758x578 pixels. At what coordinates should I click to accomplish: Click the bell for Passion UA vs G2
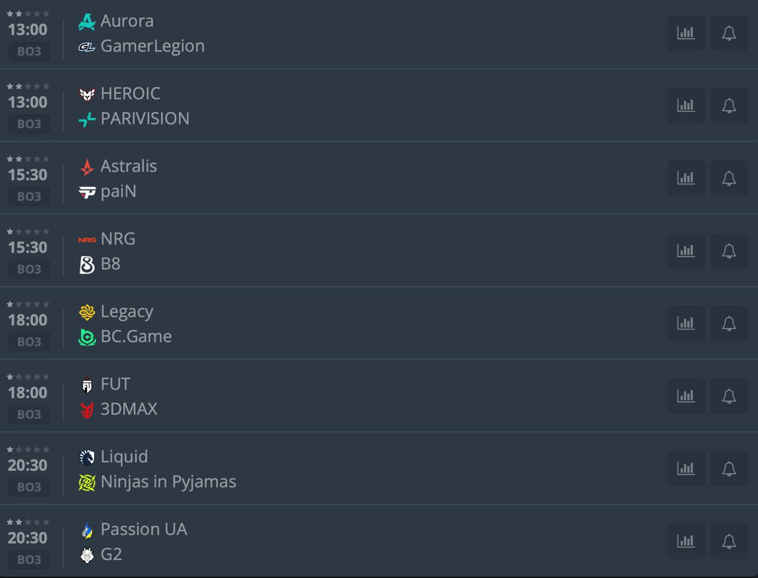tap(729, 541)
